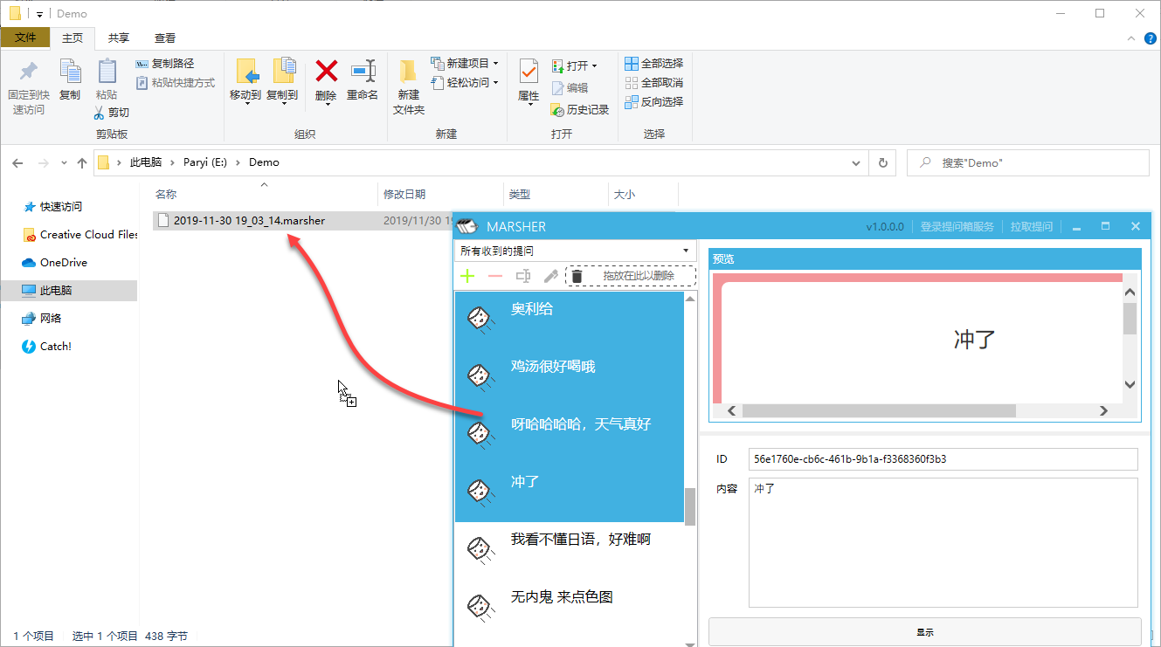Click the blue Help question icon
The image size is (1161, 647).
coord(1151,38)
